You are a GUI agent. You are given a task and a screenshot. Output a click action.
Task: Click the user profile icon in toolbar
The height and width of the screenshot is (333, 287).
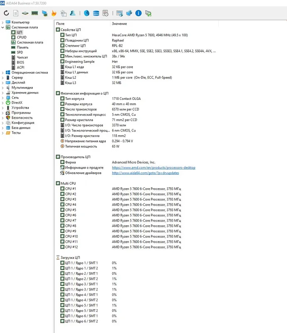(73, 13)
